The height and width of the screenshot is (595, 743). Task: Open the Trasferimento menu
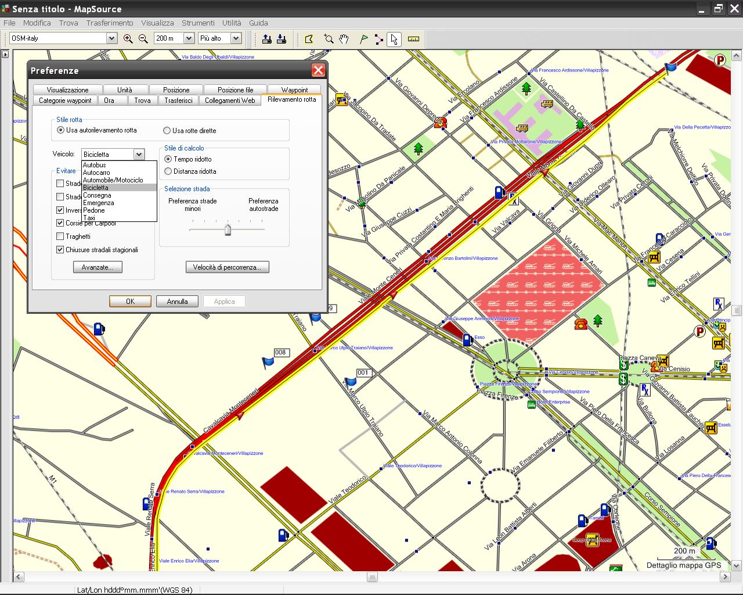[x=110, y=23]
